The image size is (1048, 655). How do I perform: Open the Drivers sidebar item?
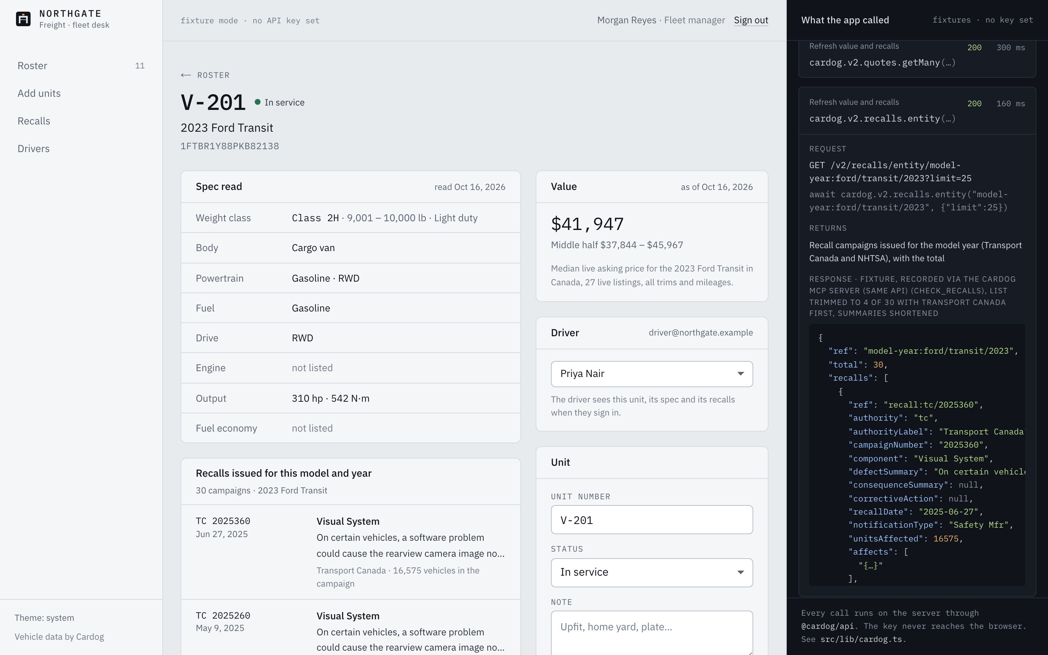[x=81, y=149]
